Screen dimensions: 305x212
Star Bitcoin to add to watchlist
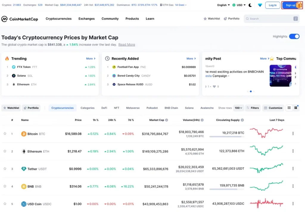pyautogui.click(x=5, y=134)
